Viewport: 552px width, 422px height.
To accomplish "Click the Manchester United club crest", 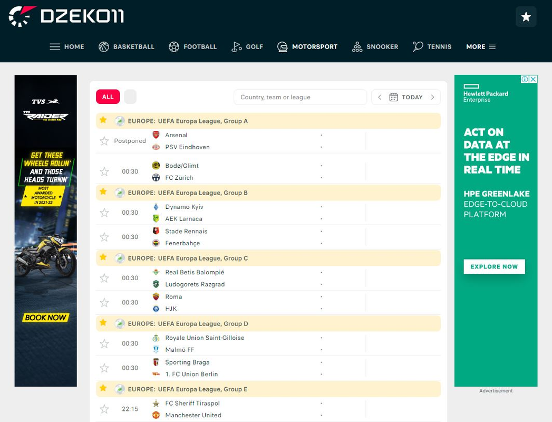I will pos(156,415).
